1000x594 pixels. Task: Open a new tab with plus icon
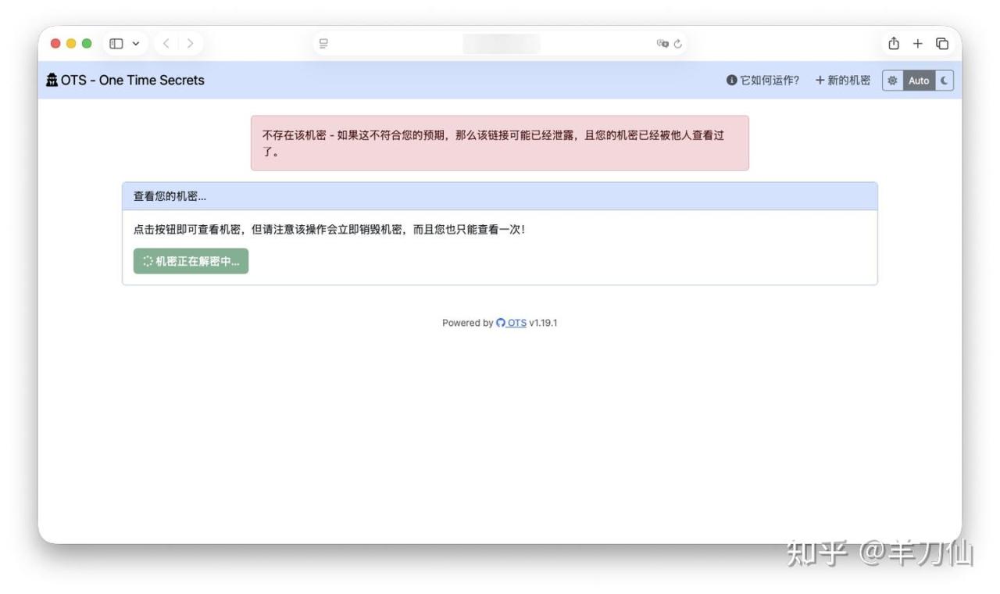point(918,44)
